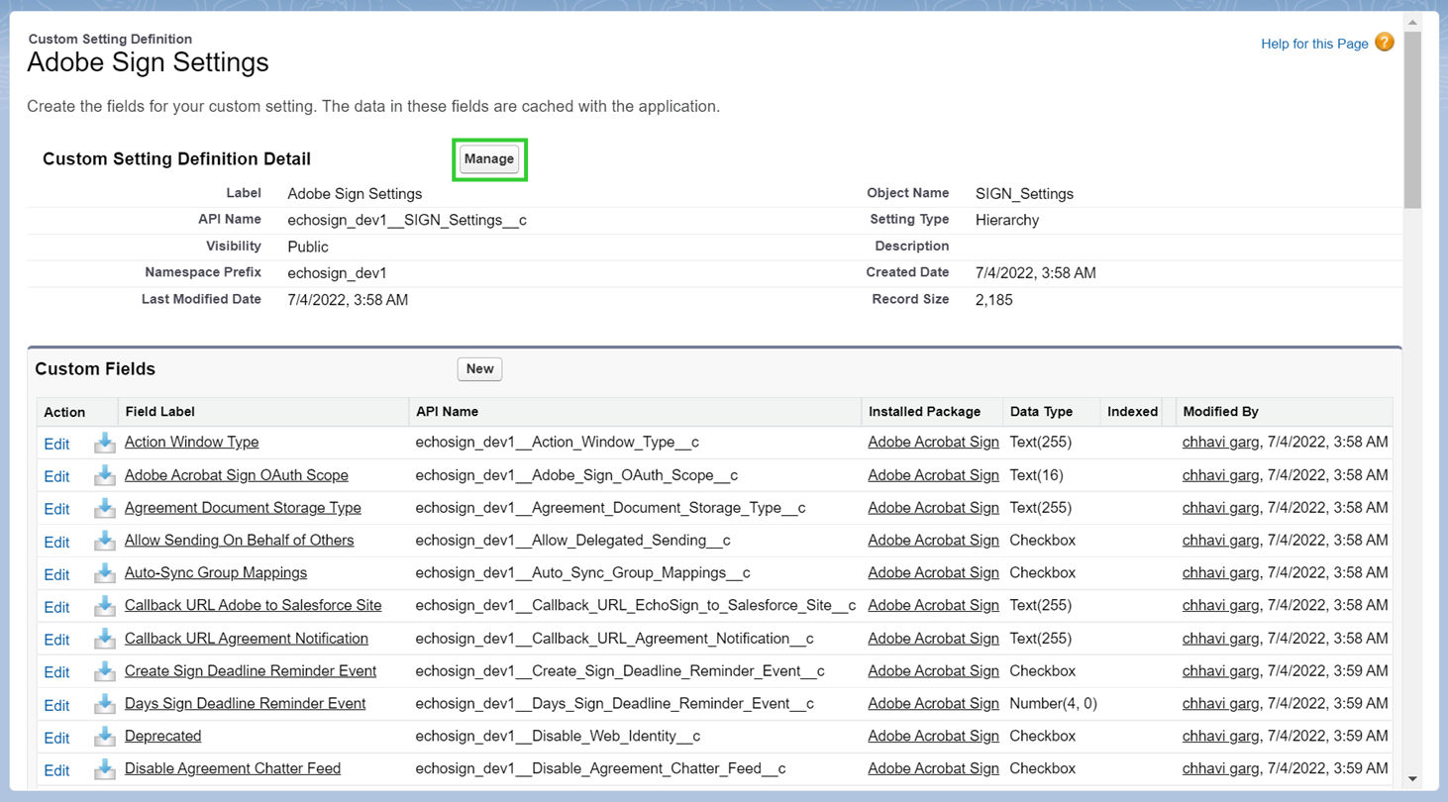1448x802 pixels.
Task: Edit the Deprecated field row
Action: pos(56,738)
